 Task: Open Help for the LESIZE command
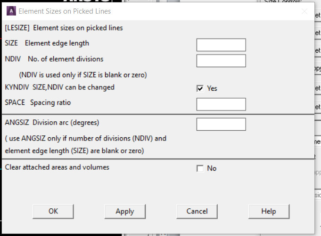(x=269, y=211)
